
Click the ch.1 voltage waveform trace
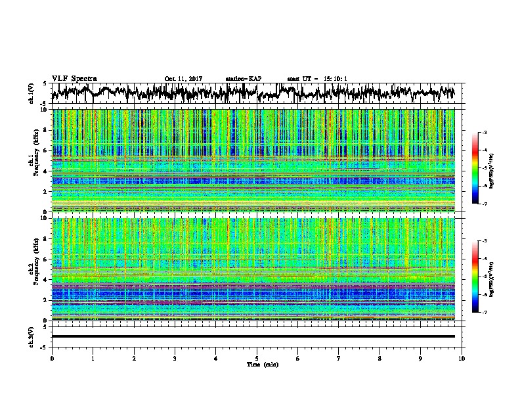(253, 93)
